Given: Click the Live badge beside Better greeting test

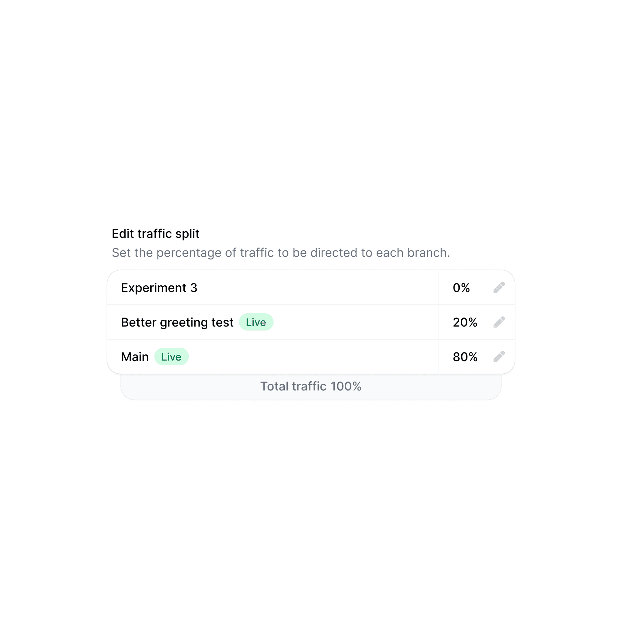Looking at the screenshot, I should tap(256, 322).
